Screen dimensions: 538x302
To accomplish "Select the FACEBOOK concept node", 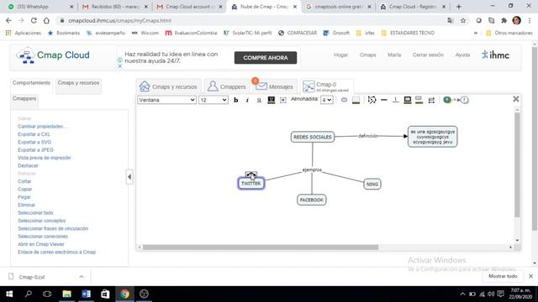I will point(312,200).
